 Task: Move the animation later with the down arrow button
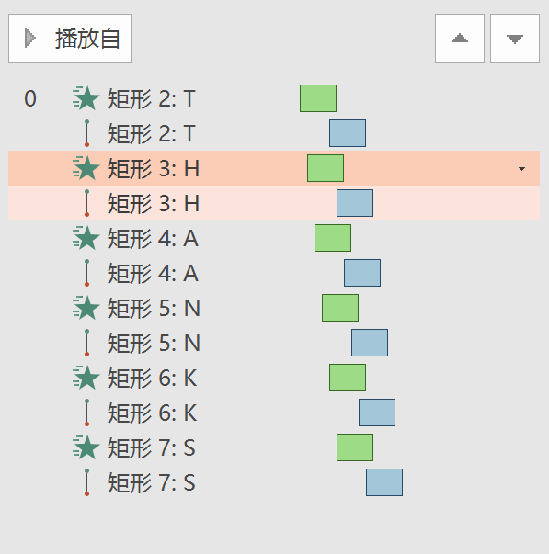tap(515, 39)
